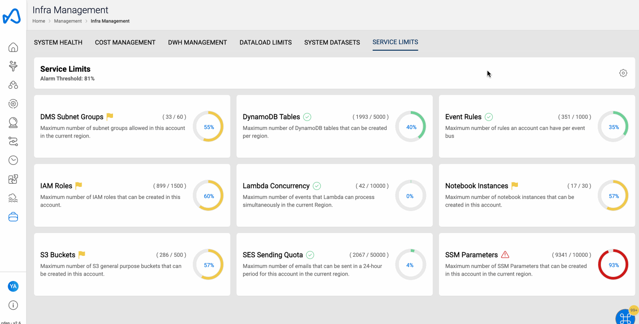Click the red warning triangle beside SSM Parameters
The height and width of the screenshot is (324, 639).
pos(505,255)
